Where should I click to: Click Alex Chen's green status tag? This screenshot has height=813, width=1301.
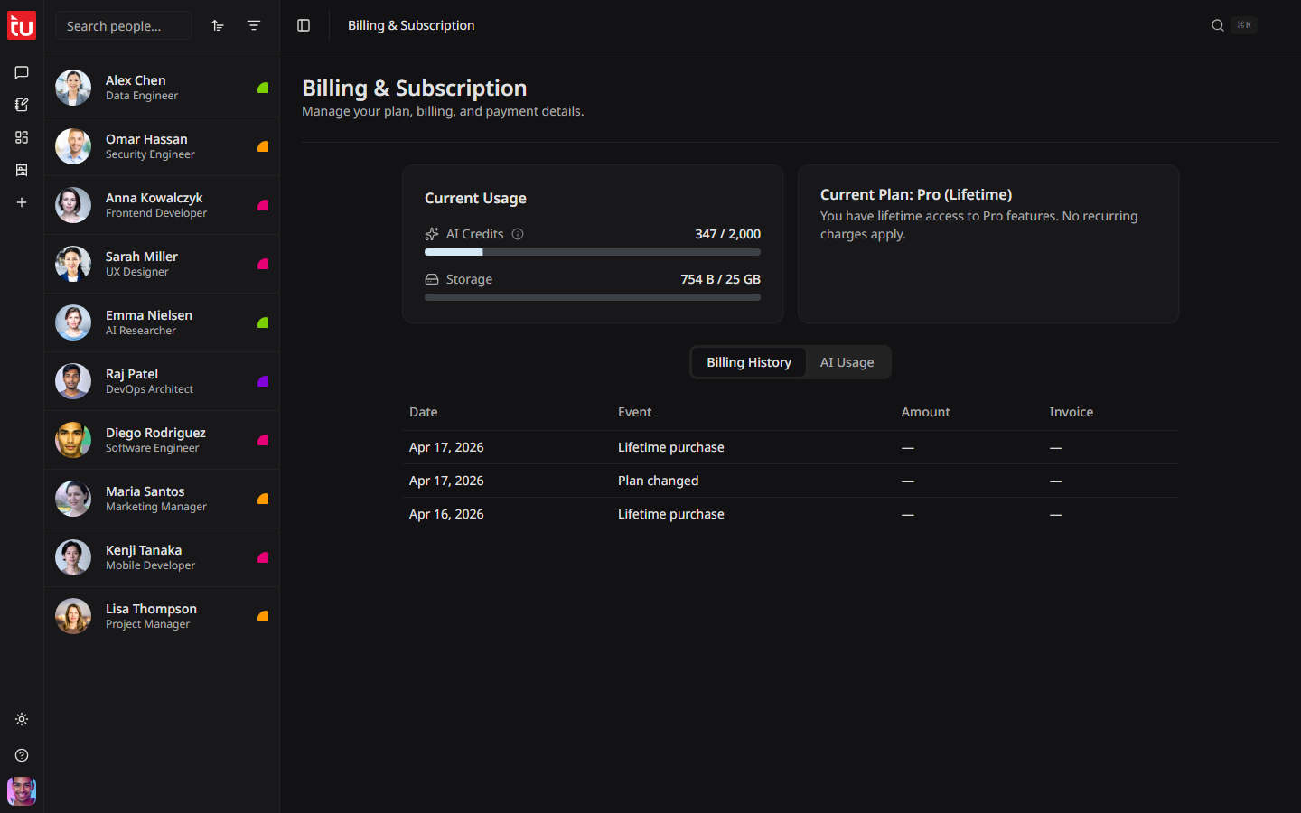coord(263,88)
